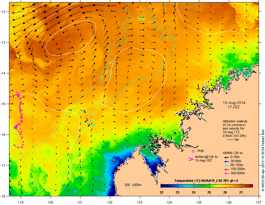The image size is (265, 205).
Task: Select the time label 17:26Z
Action: pos(234,107)
